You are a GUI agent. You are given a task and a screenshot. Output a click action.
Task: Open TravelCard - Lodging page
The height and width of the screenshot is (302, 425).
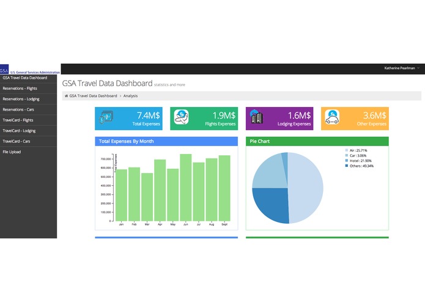coord(29,131)
